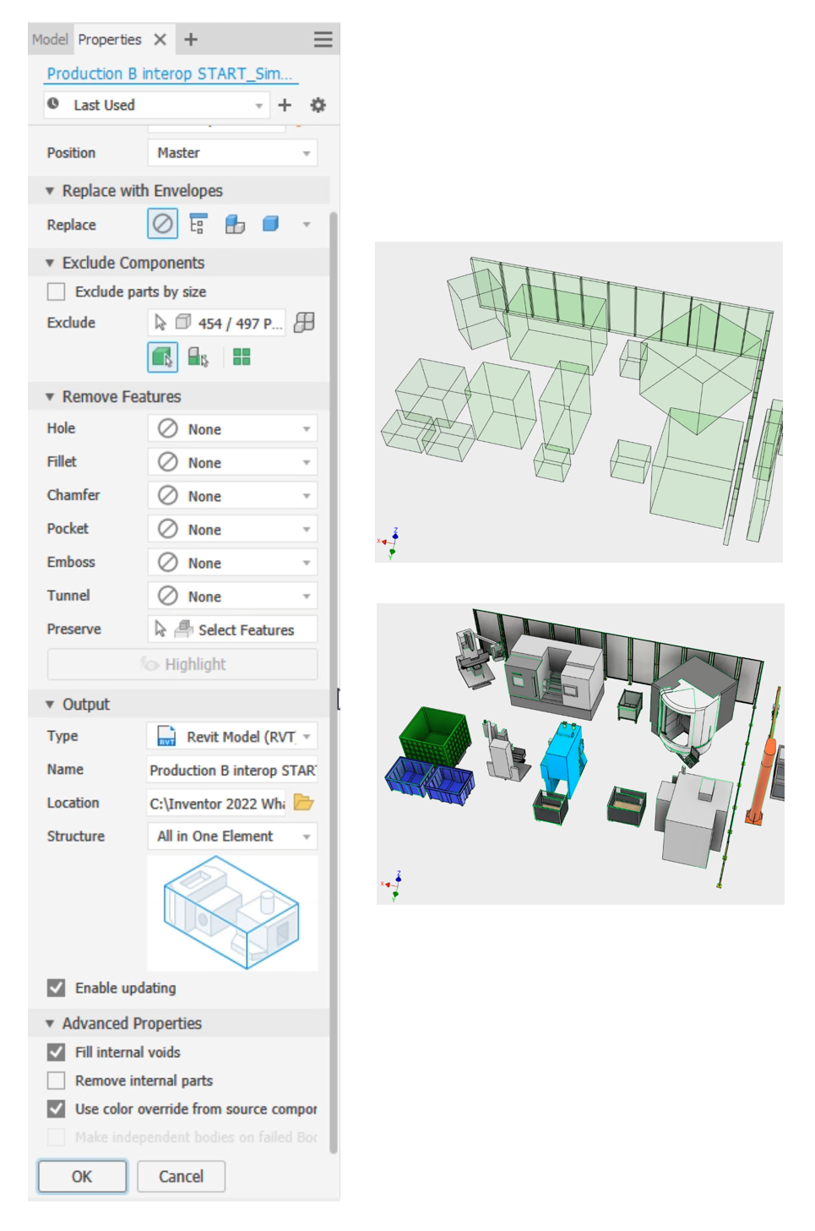Click the Name output field

(x=232, y=770)
